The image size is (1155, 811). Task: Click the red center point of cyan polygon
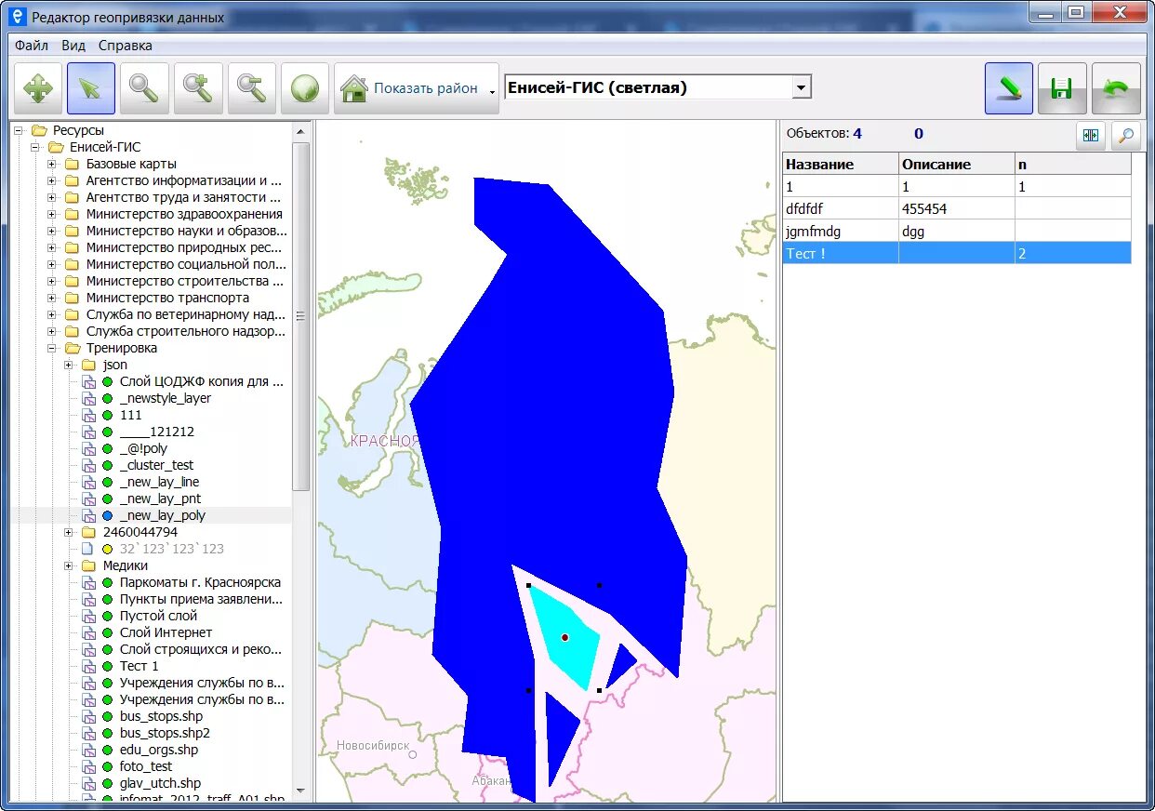pyautogui.click(x=564, y=637)
